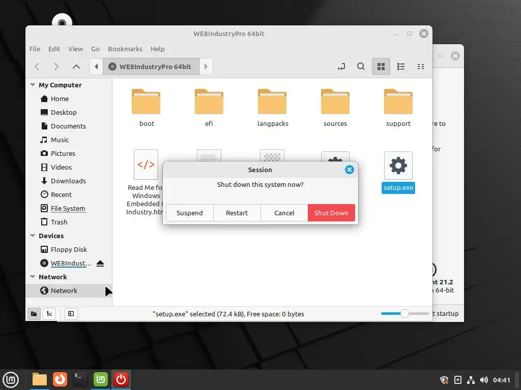Close the Session dialog
The width and height of the screenshot is (521, 390).
(349, 170)
